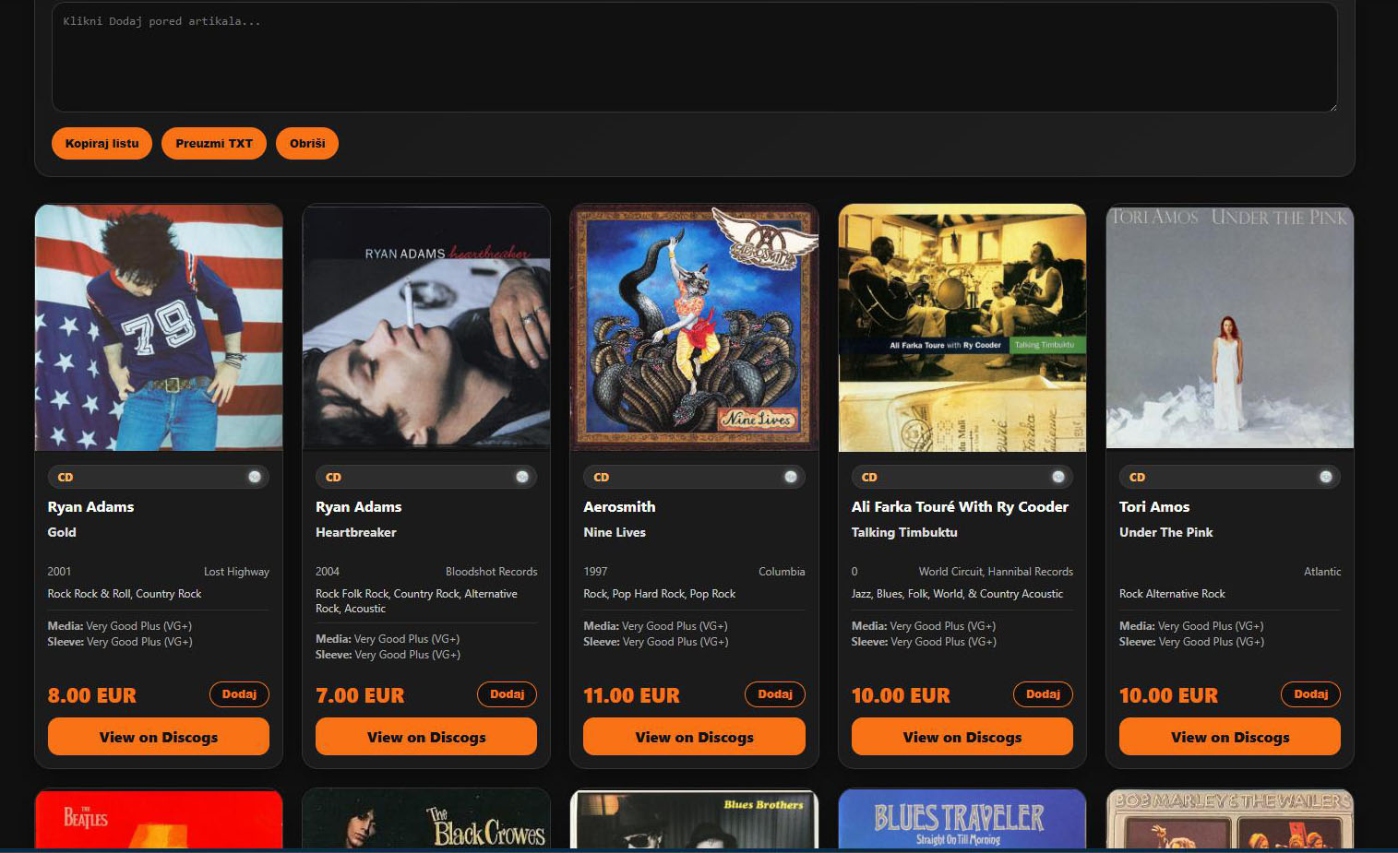
Task: Select the Aerosmith Nine Lives cover art
Action: point(694,327)
